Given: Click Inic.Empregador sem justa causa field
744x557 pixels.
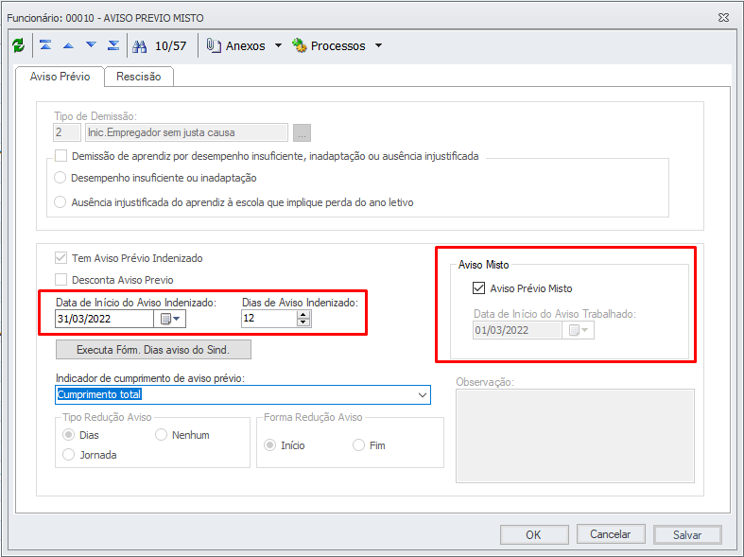Looking at the screenshot, I should (x=186, y=132).
